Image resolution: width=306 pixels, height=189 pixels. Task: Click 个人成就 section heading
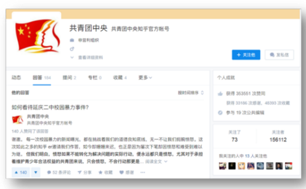pos(226,78)
